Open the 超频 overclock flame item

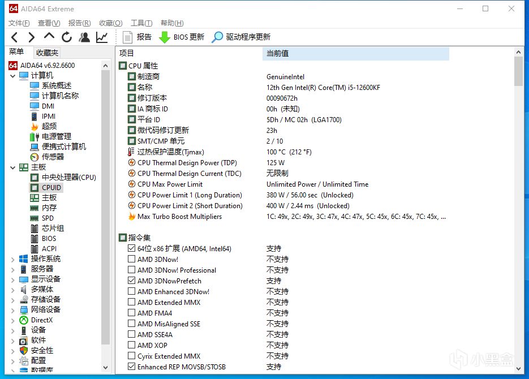[x=44, y=127]
